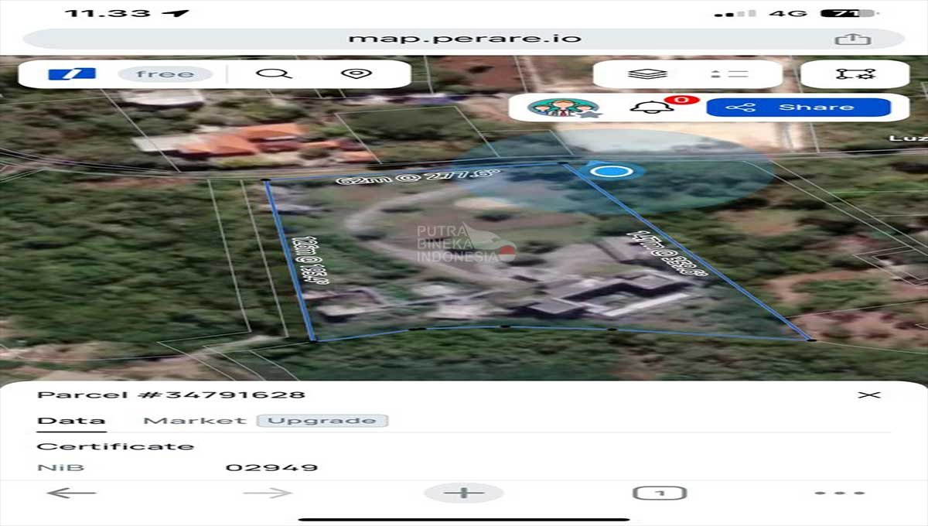
Task: Open the browser tab switcher
Action: [x=660, y=493]
